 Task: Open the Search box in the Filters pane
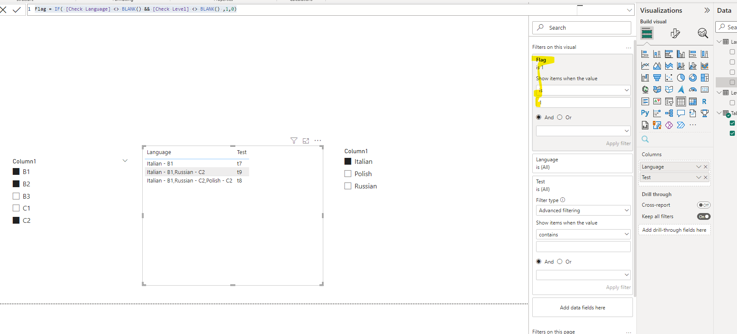click(x=582, y=28)
